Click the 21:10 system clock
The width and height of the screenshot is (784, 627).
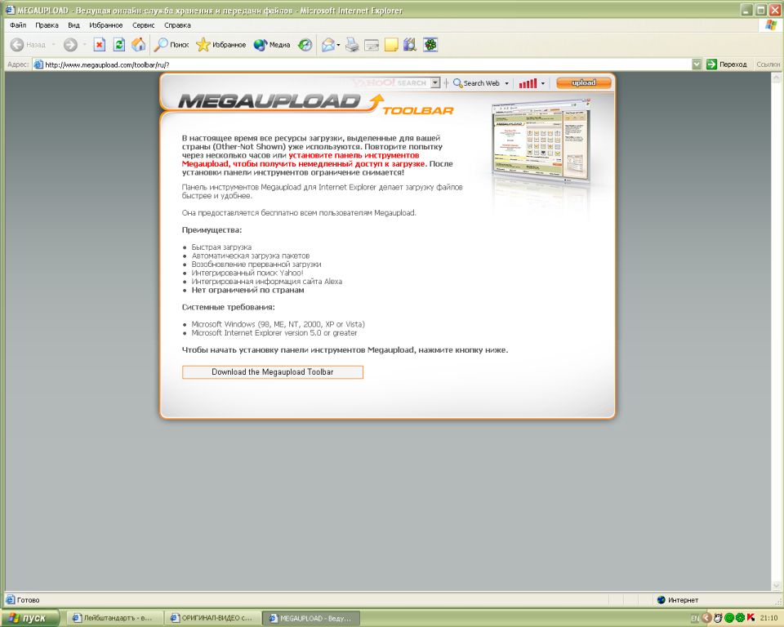click(768, 619)
